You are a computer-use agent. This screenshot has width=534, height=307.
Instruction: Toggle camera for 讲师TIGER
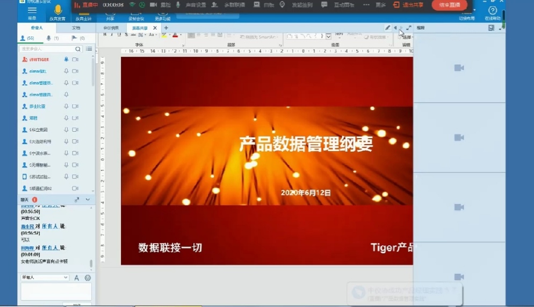[75, 59]
